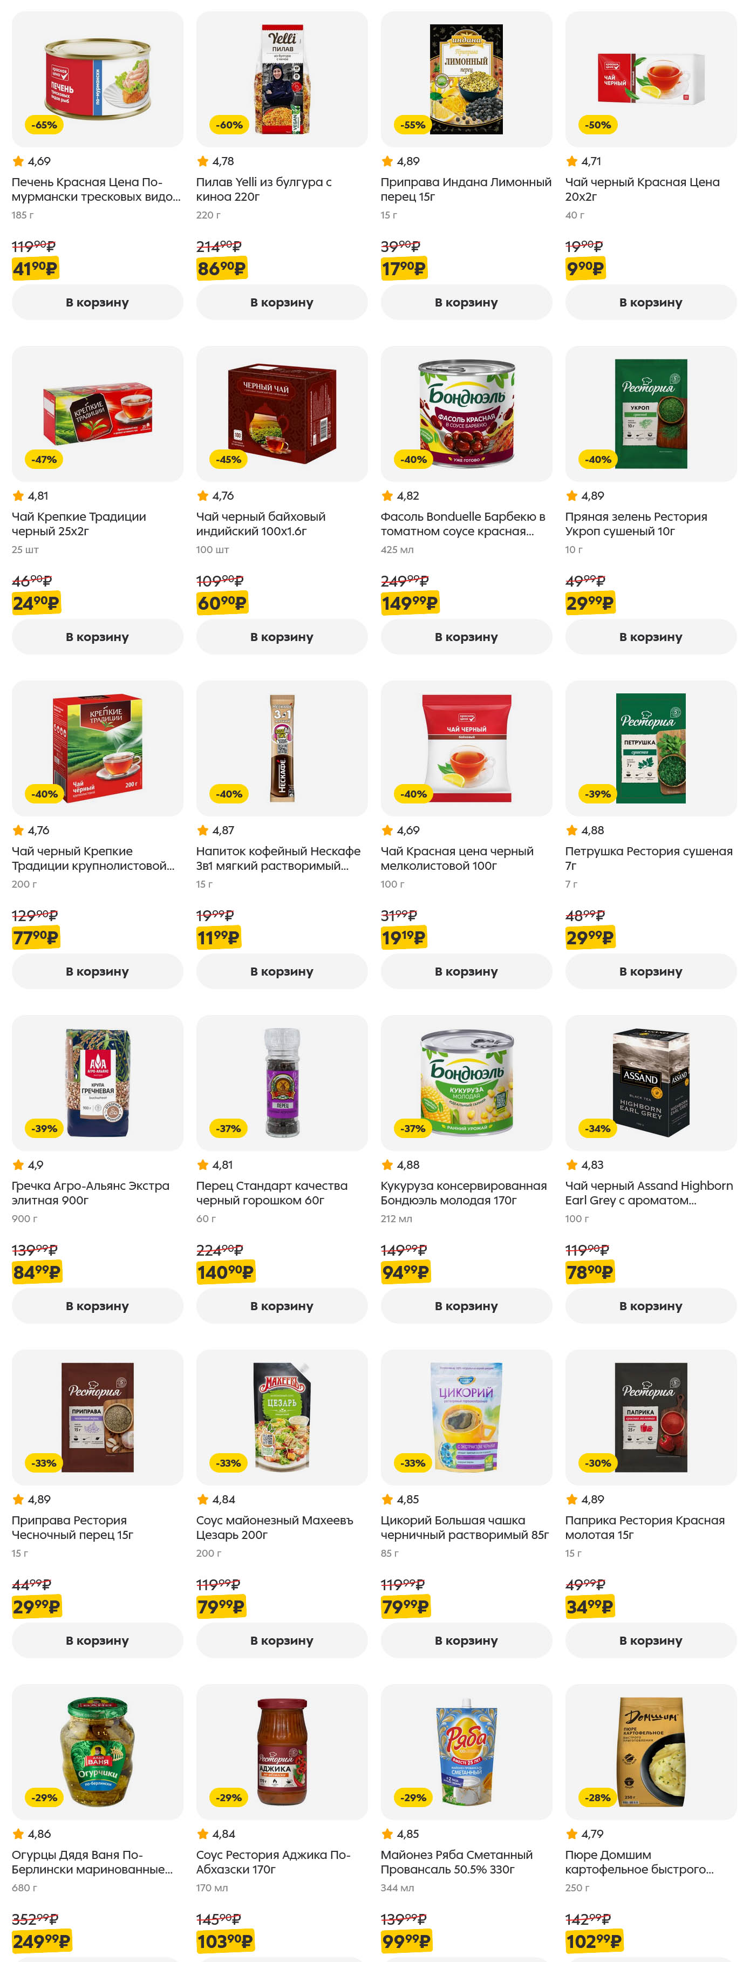Viewport: 750px width, 1962px height.
Task: Click the star rating icon for Пилав Yelli
Action: 202,161
